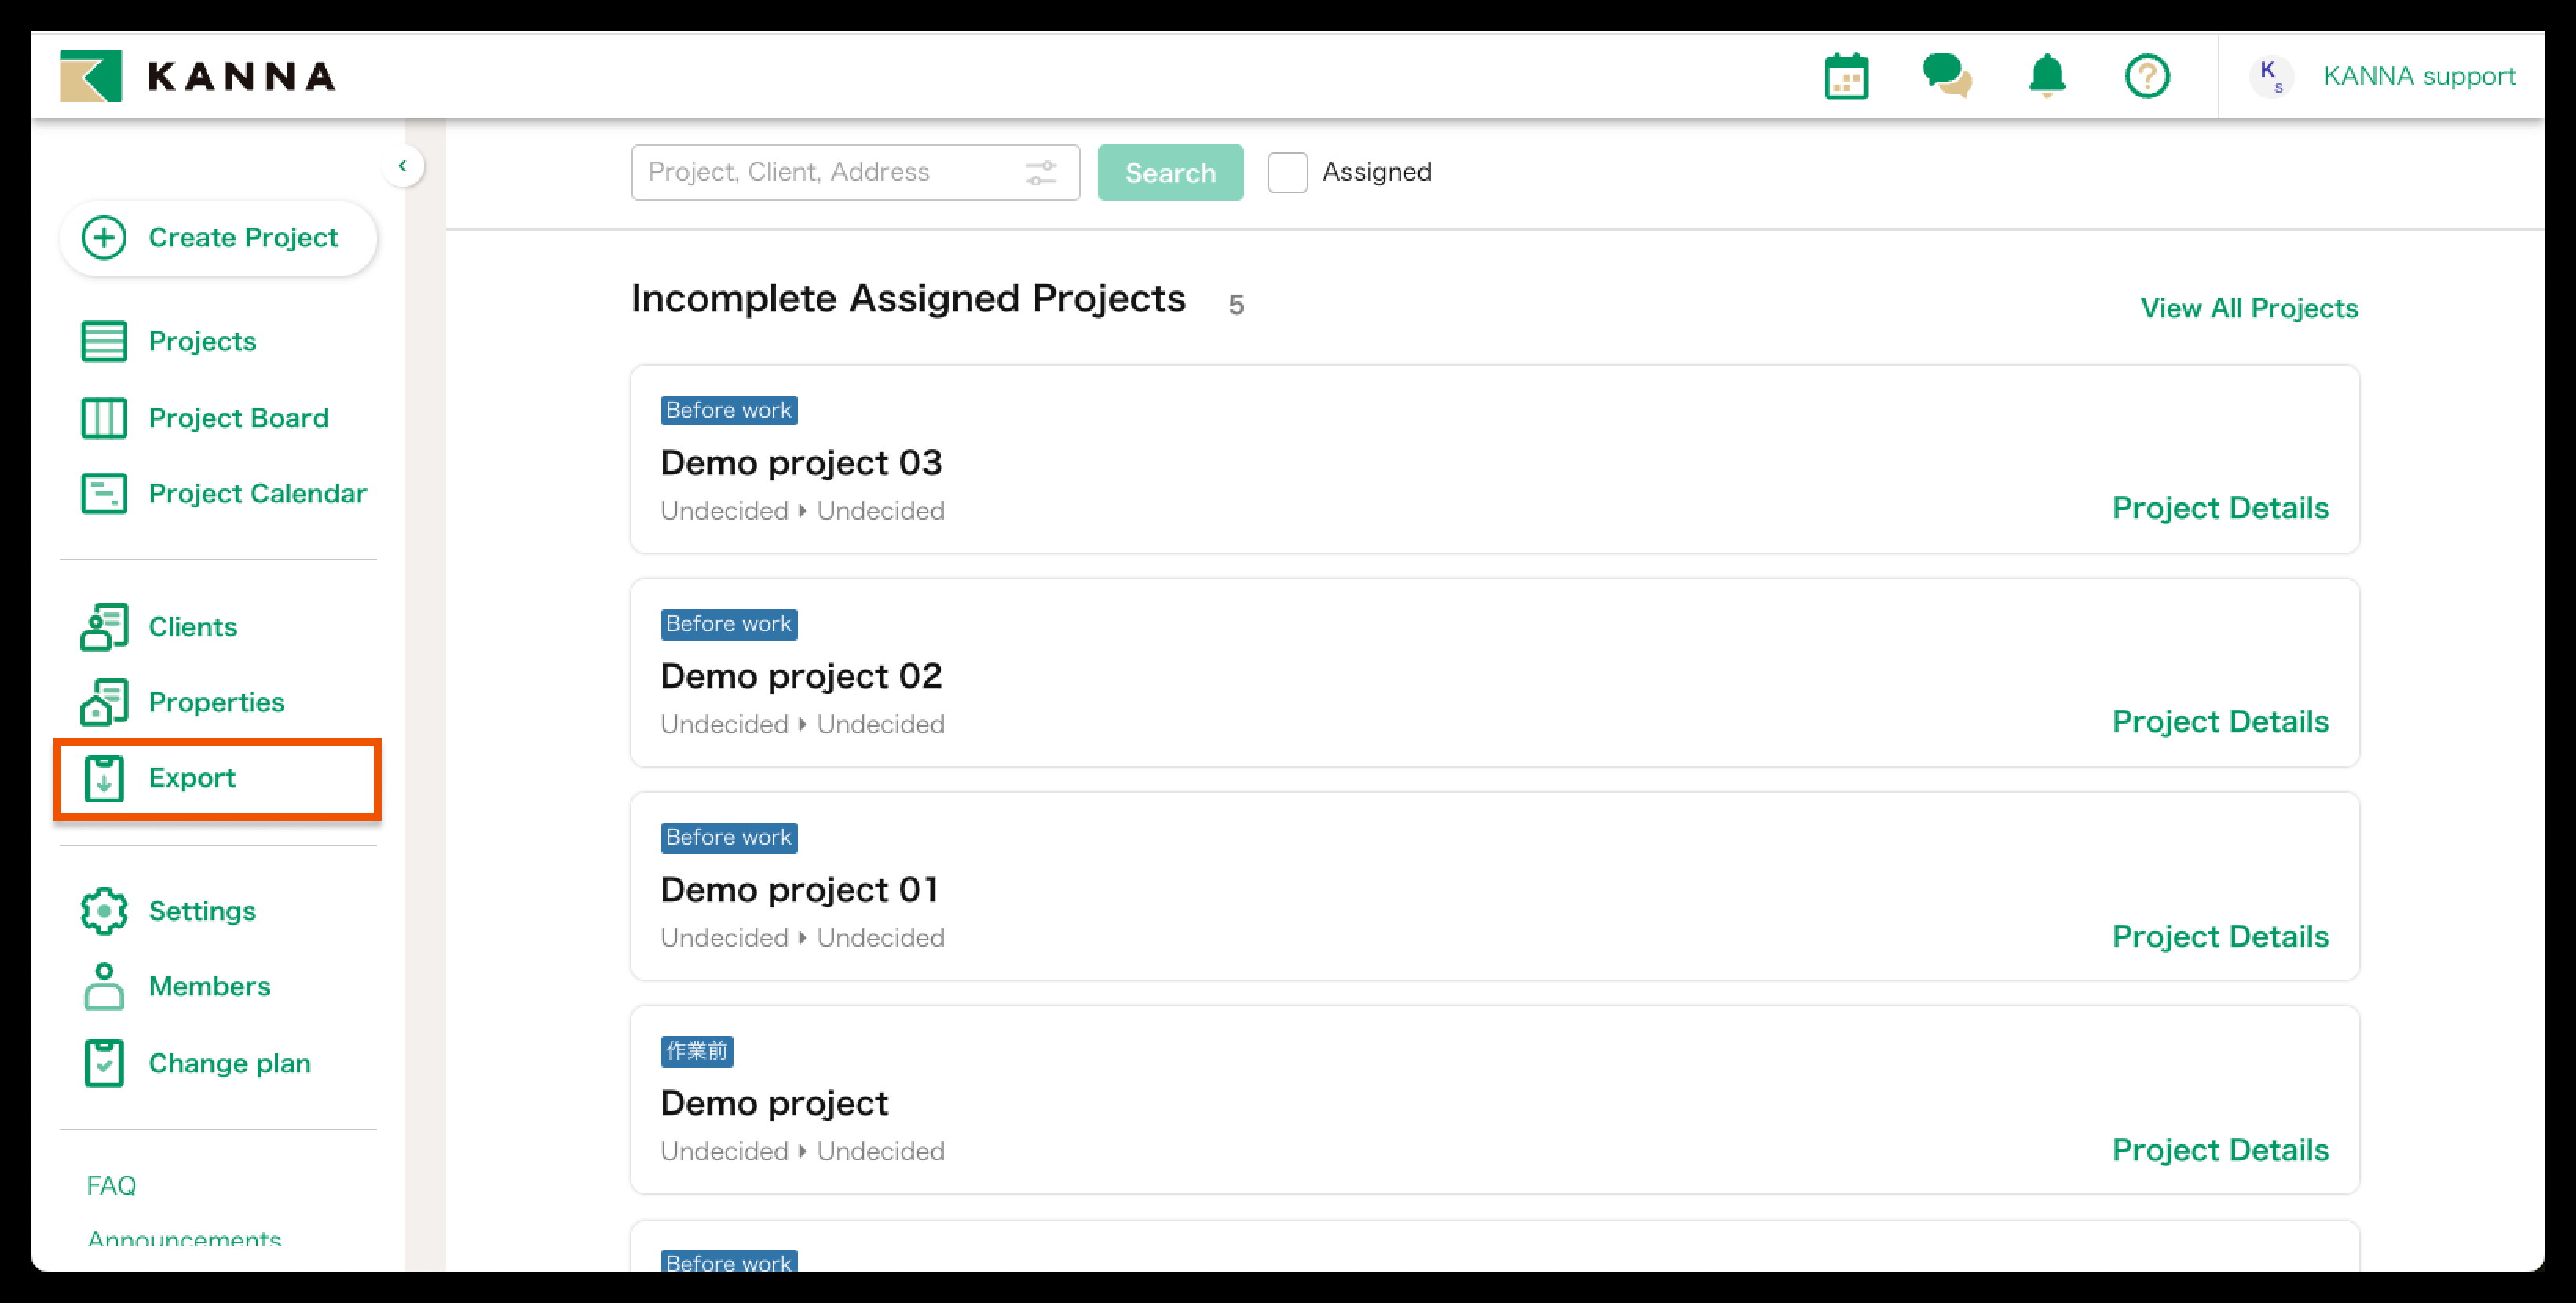
Task: Open the FAQ link in the sidebar
Action: coord(111,1185)
